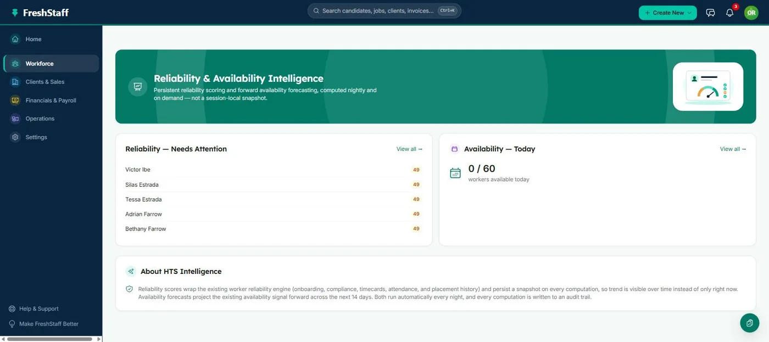Click the sidebar horizontal scrollbar
The height and width of the screenshot is (342, 769).
49,339
